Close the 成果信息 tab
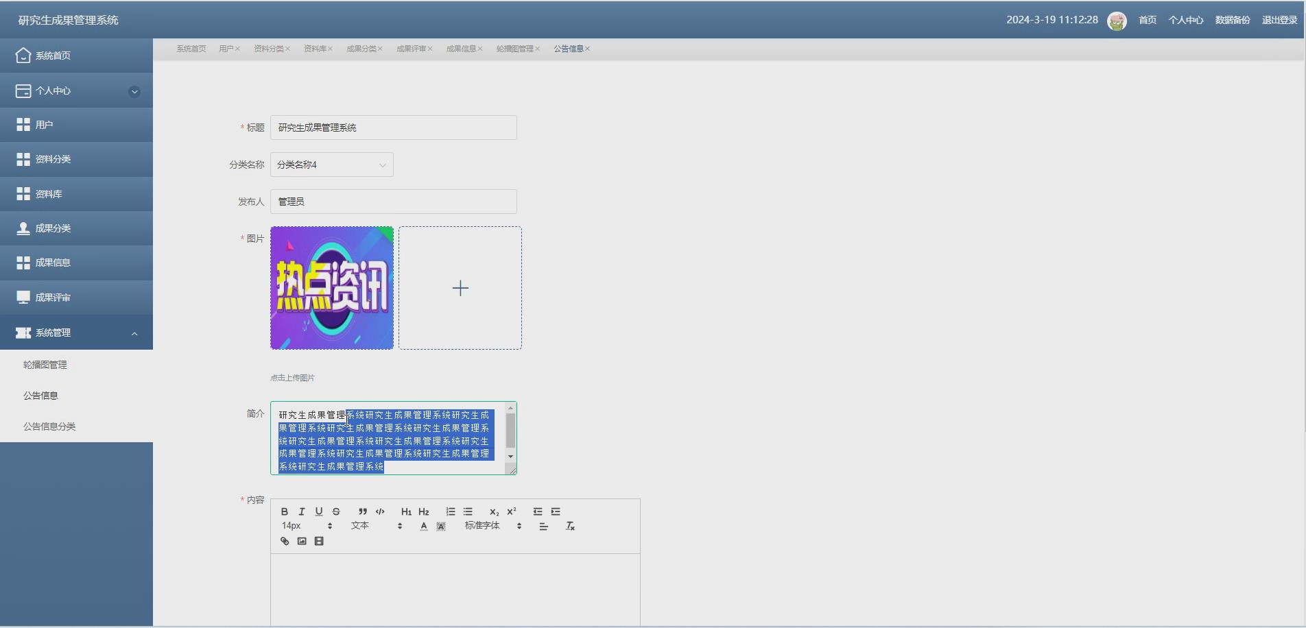The height and width of the screenshot is (628, 1306). click(x=480, y=49)
